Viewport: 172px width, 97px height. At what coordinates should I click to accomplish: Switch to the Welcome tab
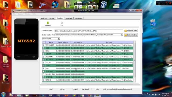tap(44, 18)
